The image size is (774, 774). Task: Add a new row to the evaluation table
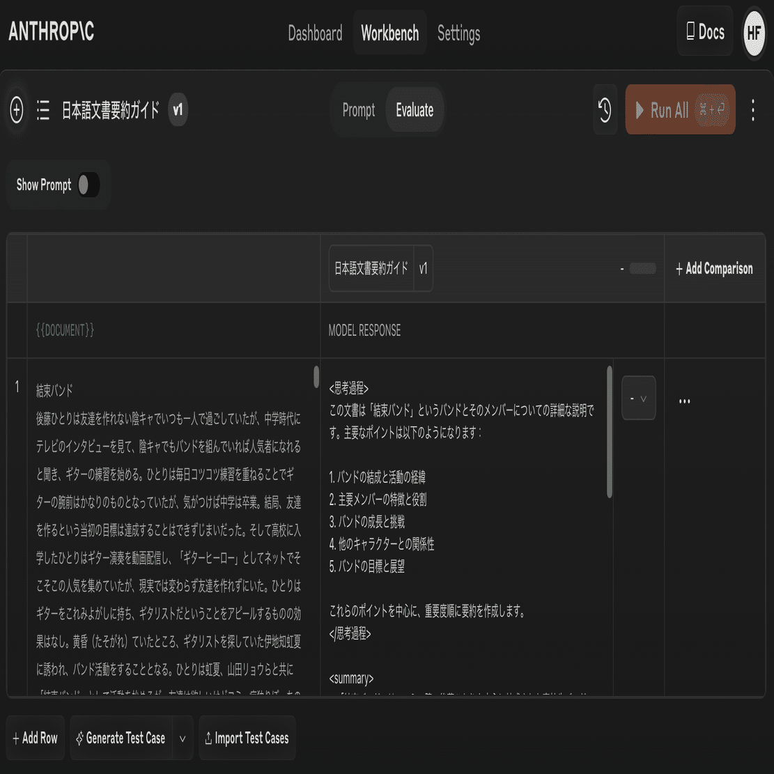click(x=35, y=738)
